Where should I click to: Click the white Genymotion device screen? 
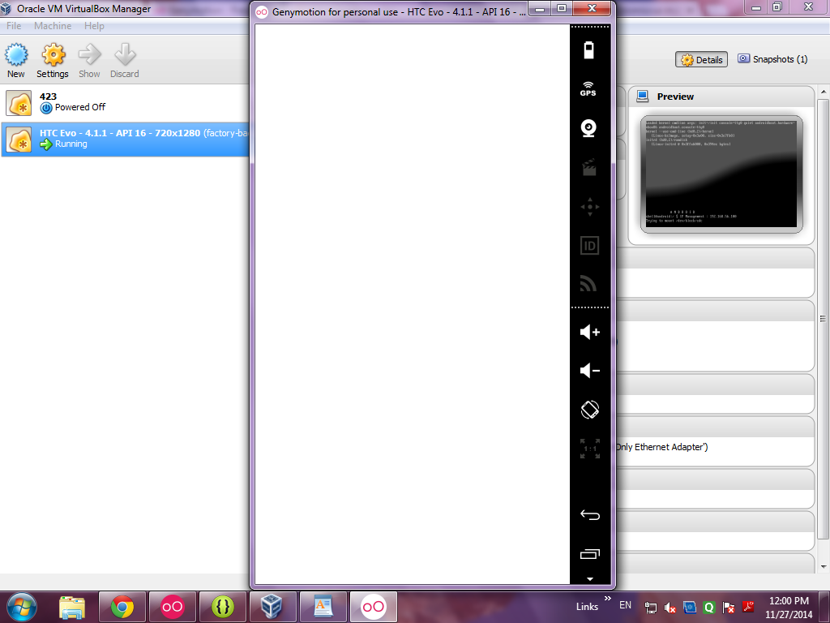click(x=413, y=304)
